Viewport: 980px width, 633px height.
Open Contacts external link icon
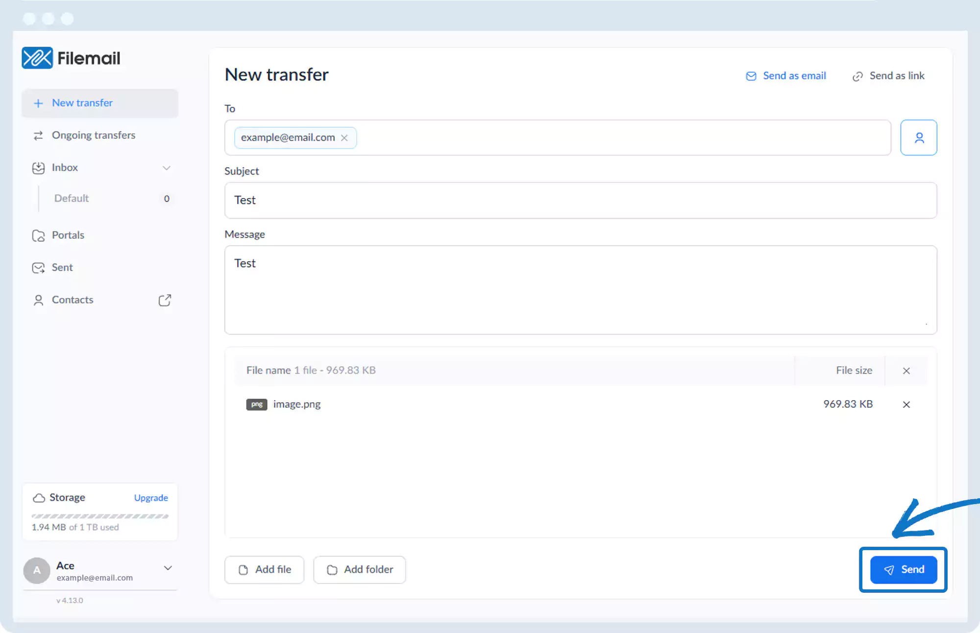click(165, 300)
